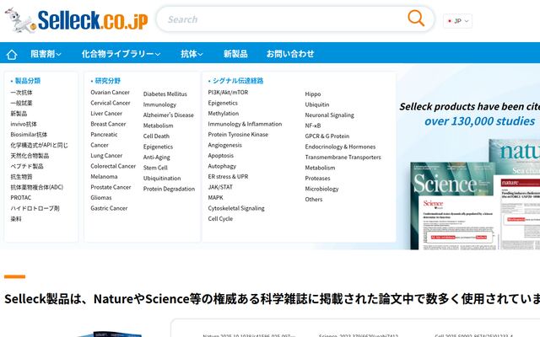540x337 pixels.
Task: Click the 製品分類 section heading
Action: tap(28, 81)
